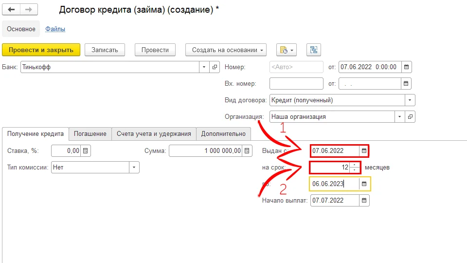
Task: Open the Создать на основании menu
Action: pyautogui.click(x=226, y=50)
